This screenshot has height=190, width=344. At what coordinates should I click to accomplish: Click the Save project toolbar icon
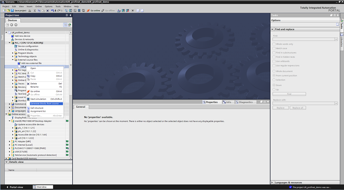17,10
